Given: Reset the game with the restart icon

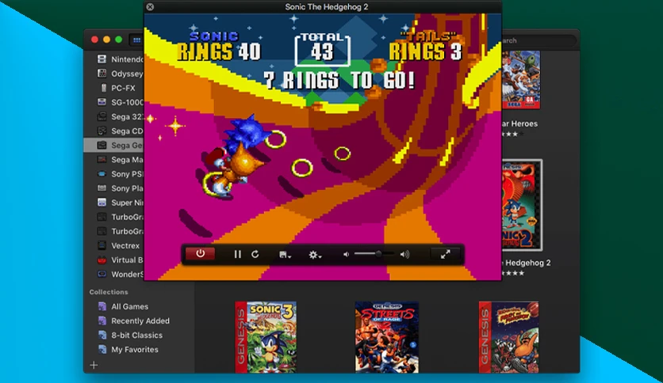Looking at the screenshot, I should click(255, 254).
